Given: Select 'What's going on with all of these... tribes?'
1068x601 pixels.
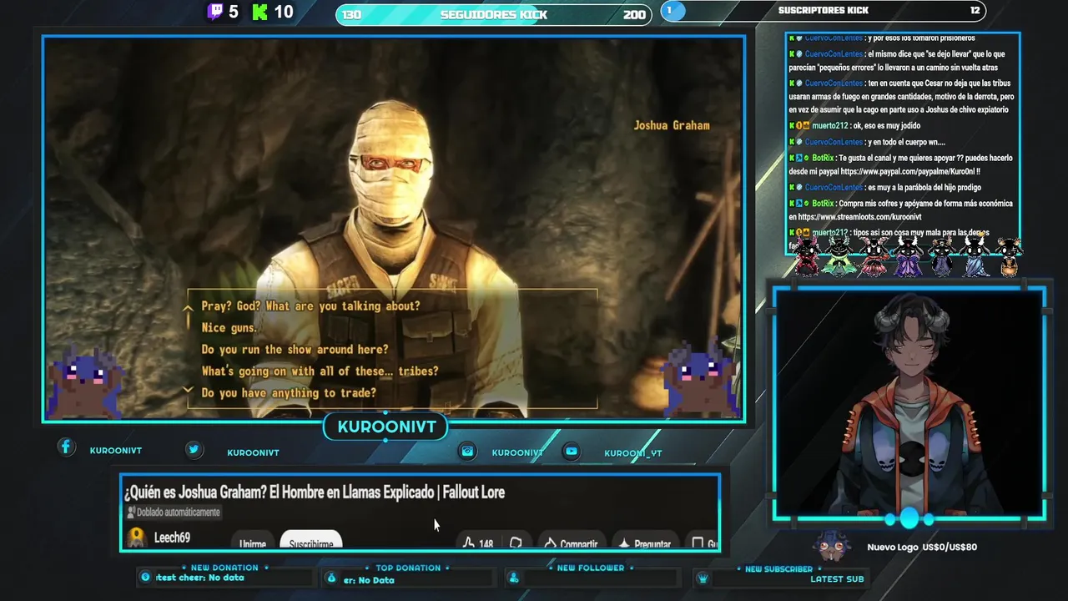Looking at the screenshot, I should (320, 371).
